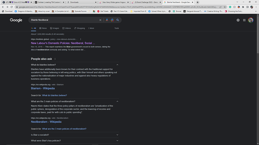Screen dimensions: 259x145
Task: Start voice search with microphone icon
Action: point(107,20)
